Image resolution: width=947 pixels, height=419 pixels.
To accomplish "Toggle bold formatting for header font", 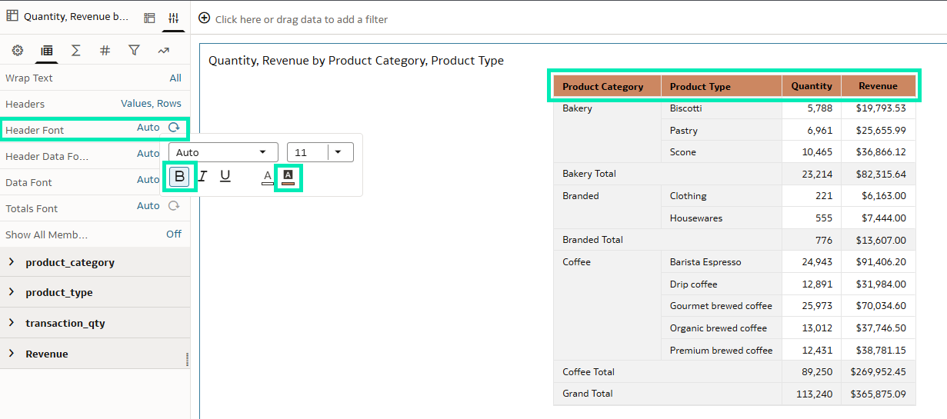I will pyautogui.click(x=180, y=177).
